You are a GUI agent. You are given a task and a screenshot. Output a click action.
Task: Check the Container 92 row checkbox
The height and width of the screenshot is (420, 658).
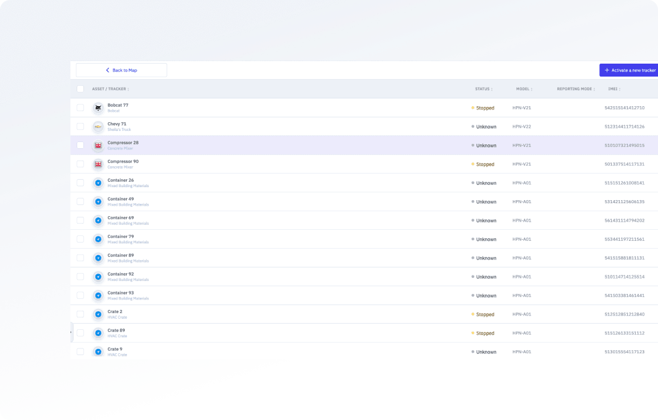coord(80,277)
